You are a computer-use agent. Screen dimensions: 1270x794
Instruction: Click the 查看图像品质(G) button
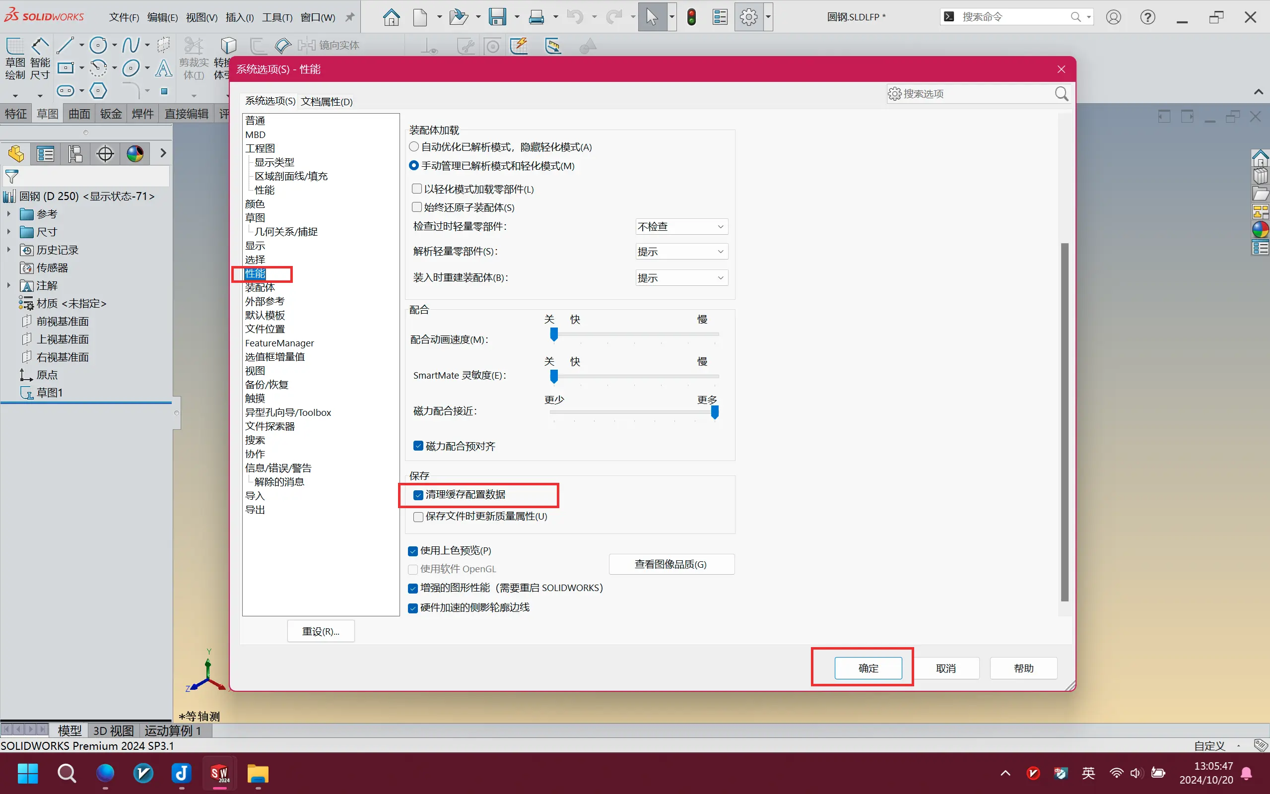[x=670, y=564]
